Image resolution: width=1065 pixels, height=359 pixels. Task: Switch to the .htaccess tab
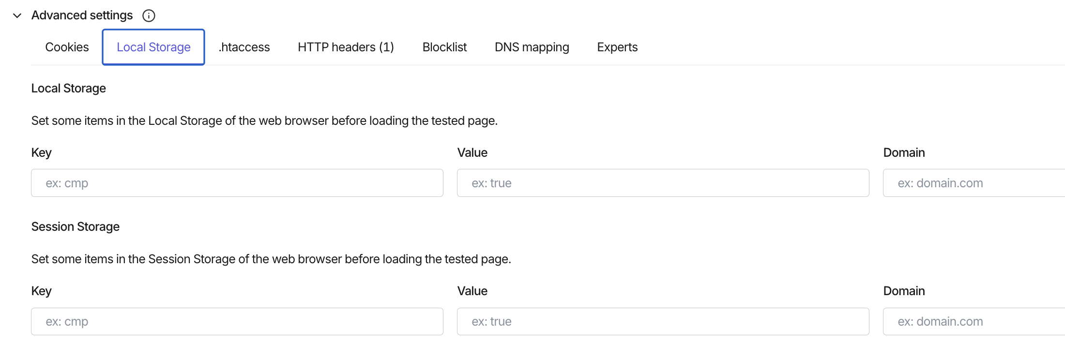244,47
